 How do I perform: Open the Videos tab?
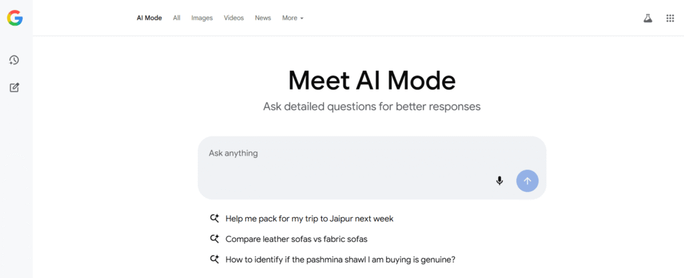pos(234,18)
